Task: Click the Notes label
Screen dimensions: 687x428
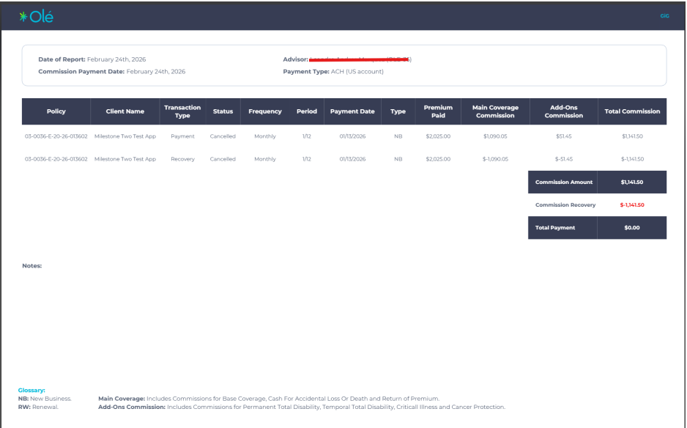Action: point(32,266)
